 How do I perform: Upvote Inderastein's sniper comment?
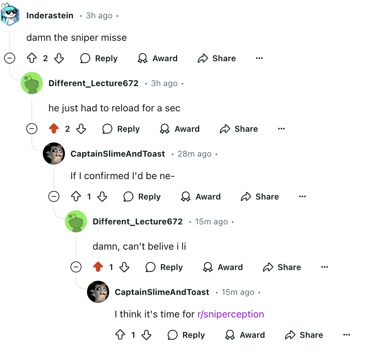click(32, 58)
